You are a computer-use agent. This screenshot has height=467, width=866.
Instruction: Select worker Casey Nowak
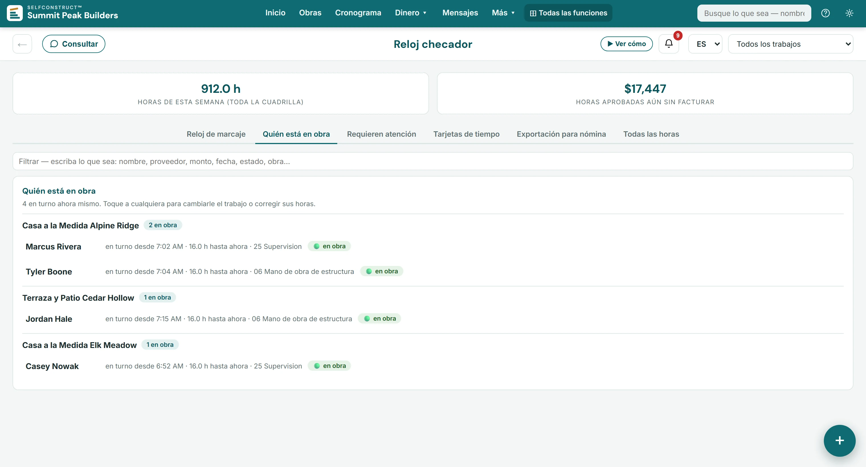(52, 366)
